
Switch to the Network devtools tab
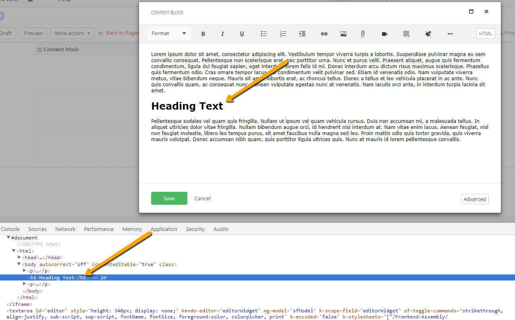(x=65, y=229)
